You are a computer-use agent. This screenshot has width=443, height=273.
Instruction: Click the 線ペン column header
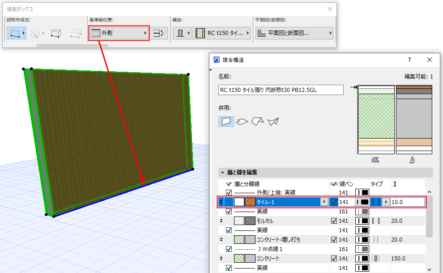pos(346,184)
